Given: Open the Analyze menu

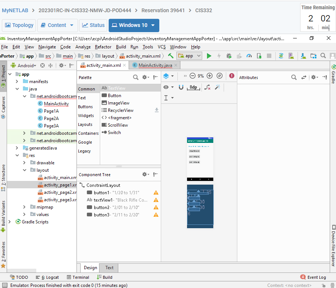Looking at the screenshot, I should pyautogui.click(x=83, y=47).
